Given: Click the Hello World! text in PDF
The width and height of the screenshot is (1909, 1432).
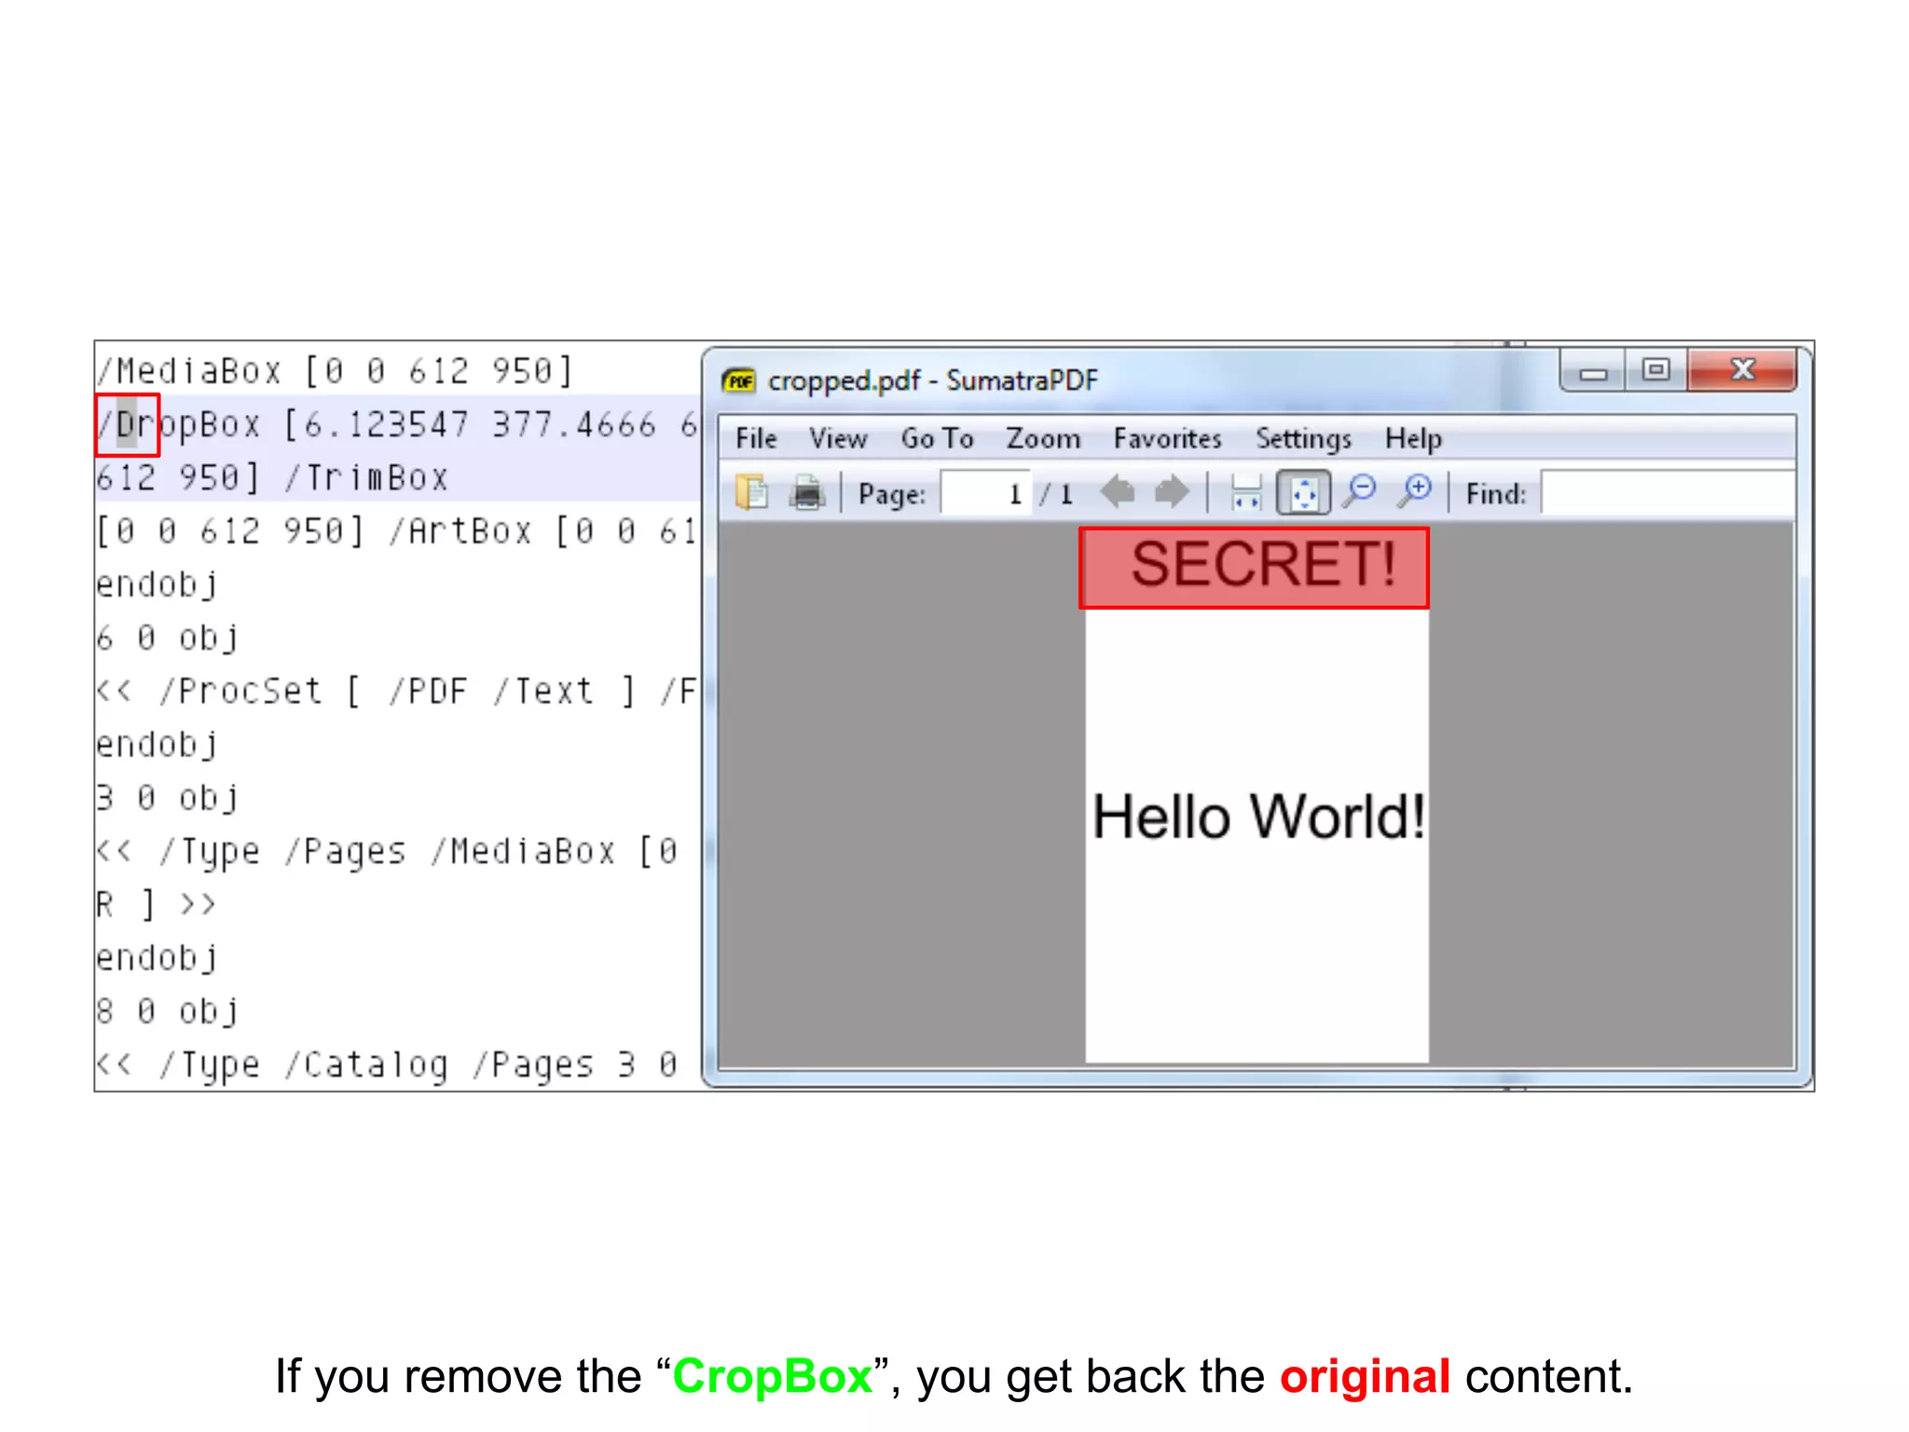Looking at the screenshot, I should click(1258, 818).
